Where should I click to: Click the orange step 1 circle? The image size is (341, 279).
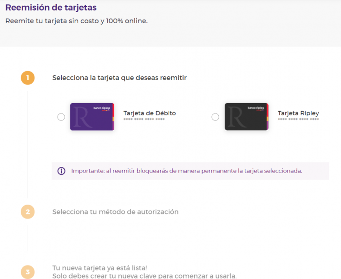[x=27, y=78]
